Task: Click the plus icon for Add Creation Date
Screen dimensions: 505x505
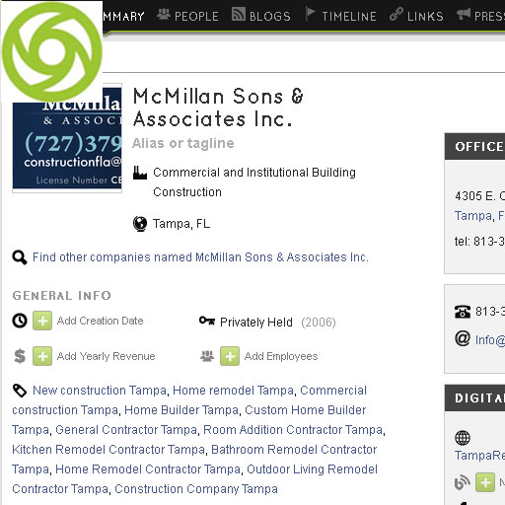Action: (42, 321)
